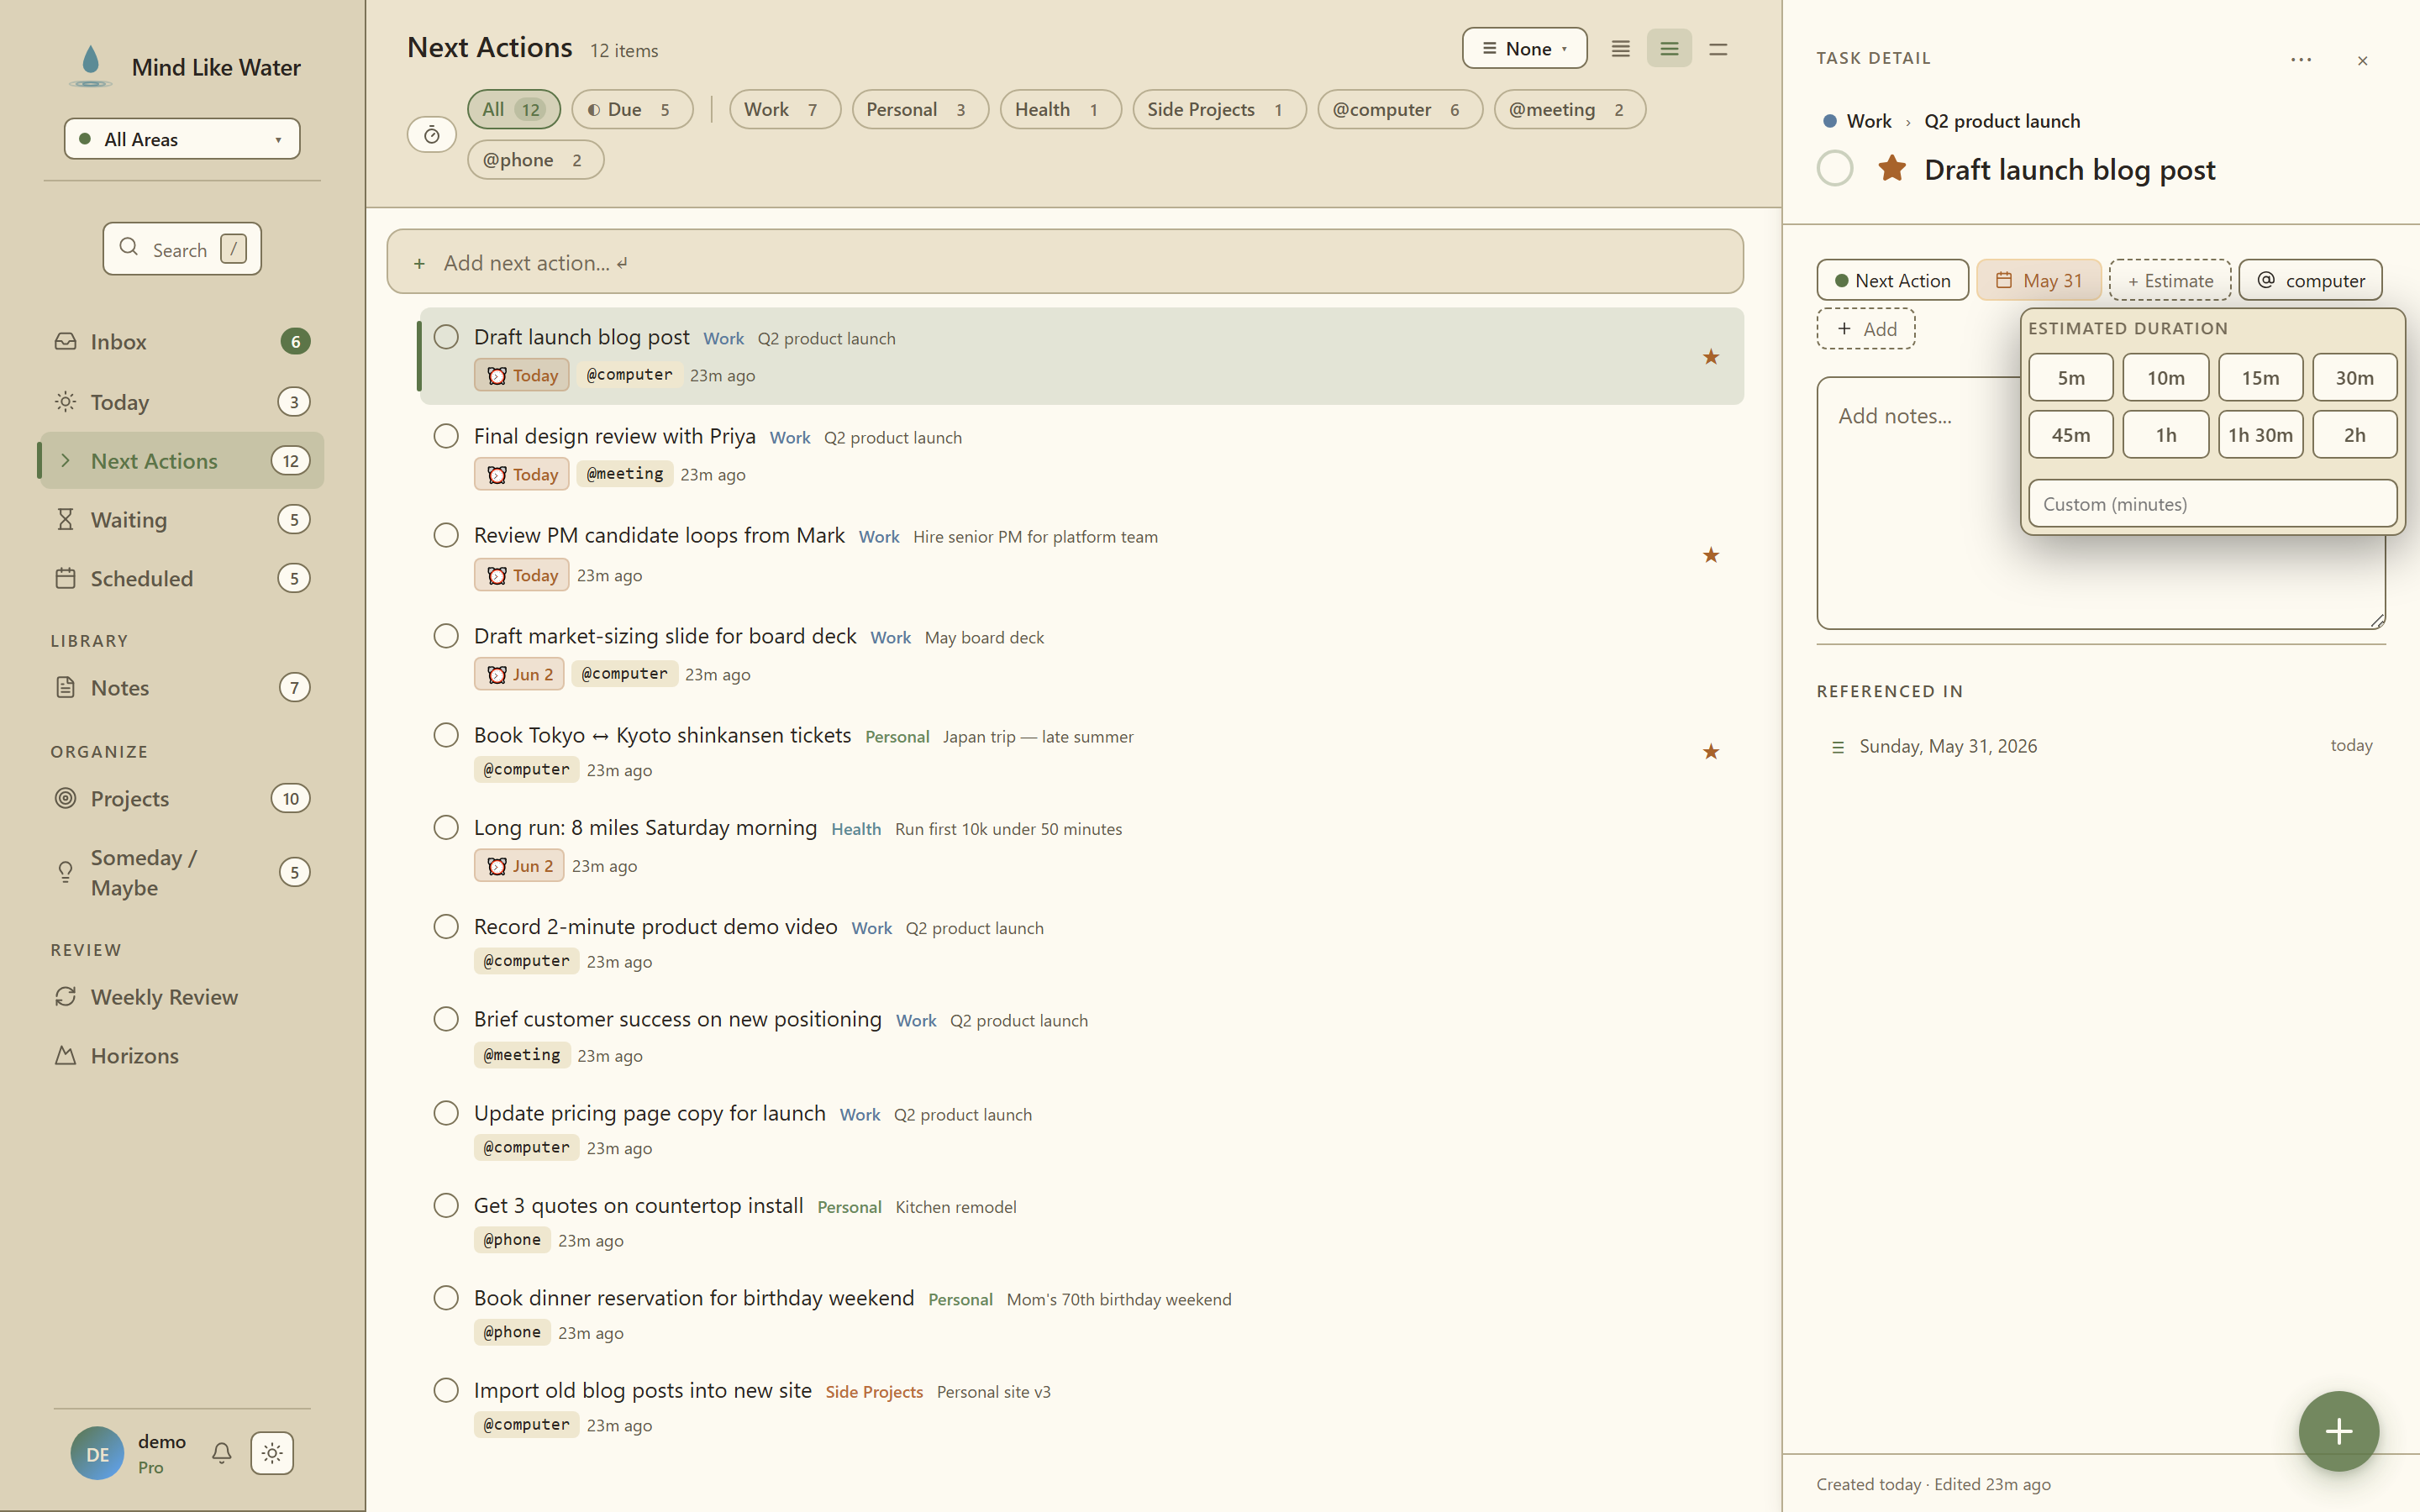
Task: Toggle star on Draft launch blog post row
Action: coord(1711,357)
